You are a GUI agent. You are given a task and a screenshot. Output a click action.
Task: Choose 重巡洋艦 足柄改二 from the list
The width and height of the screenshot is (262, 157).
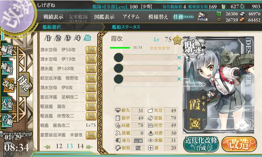(68, 97)
